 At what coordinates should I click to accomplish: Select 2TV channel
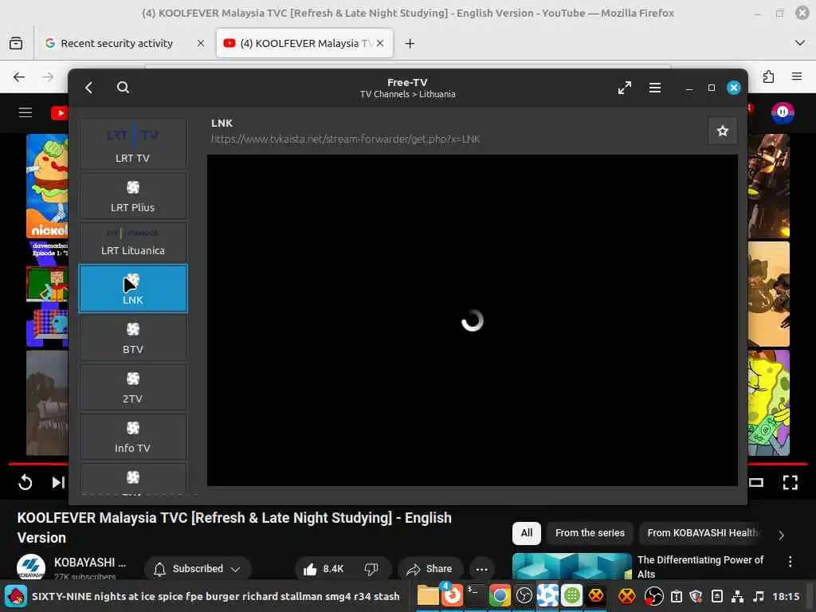click(x=133, y=387)
